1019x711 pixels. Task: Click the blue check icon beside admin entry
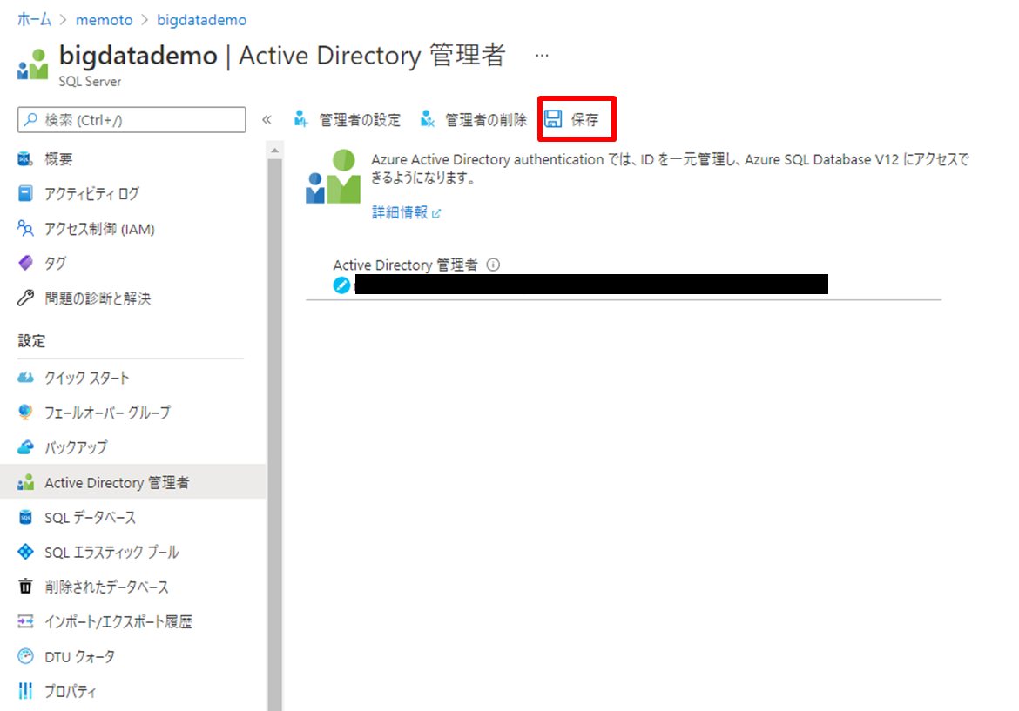click(341, 285)
